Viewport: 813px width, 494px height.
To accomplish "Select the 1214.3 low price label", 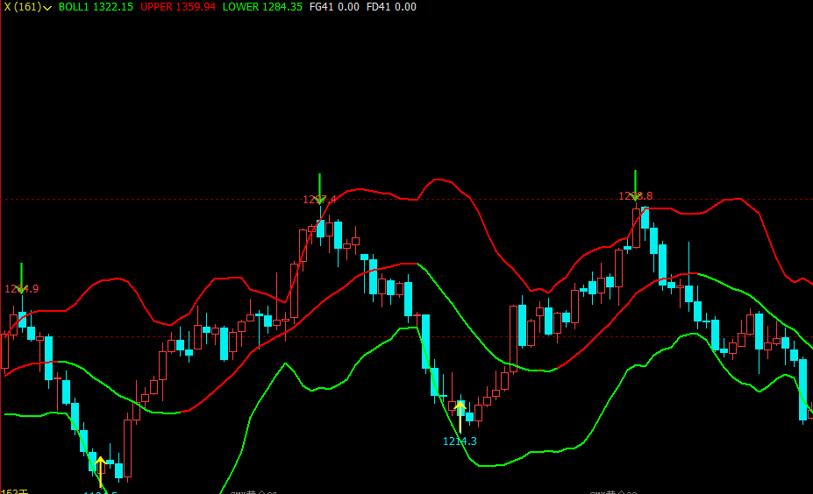I will 460,441.
